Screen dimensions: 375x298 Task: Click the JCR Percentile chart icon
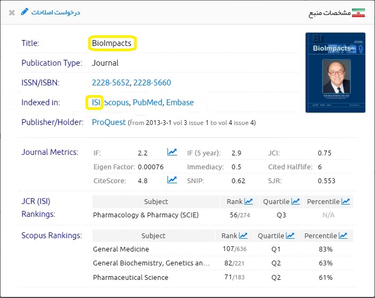click(x=346, y=201)
